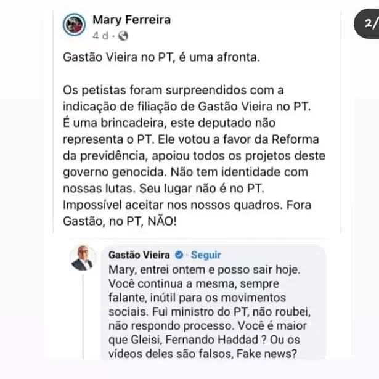Click the reply thread line under Gastão's avatar

click(83, 316)
